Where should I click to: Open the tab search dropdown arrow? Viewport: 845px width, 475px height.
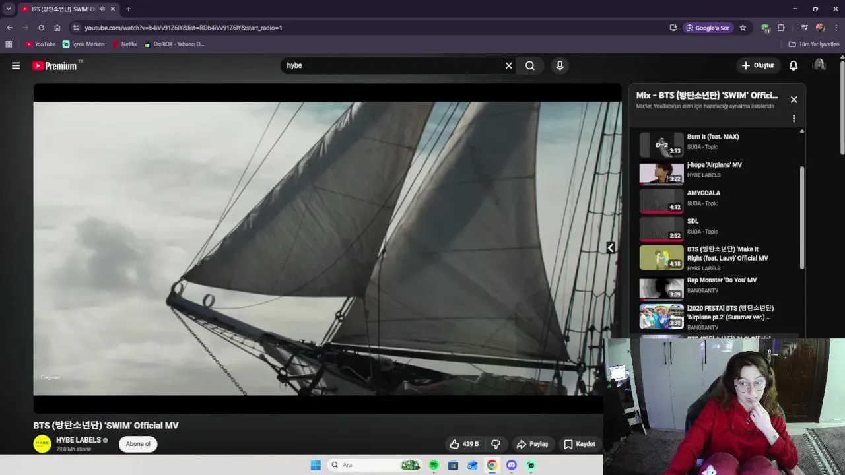point(9,9)
